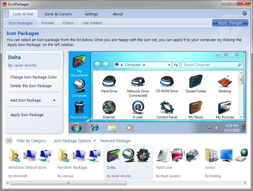Open the Colors sub-tab
253x191 pixels.
[68, 23]
